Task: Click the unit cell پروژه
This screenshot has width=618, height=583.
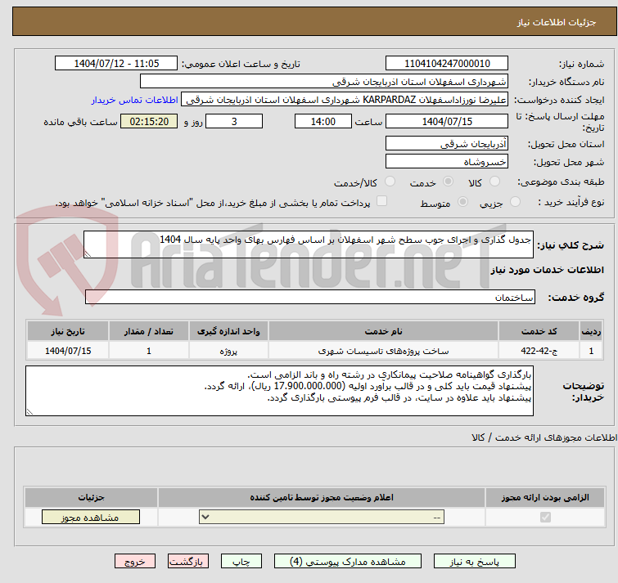Action: click(228, 350)
